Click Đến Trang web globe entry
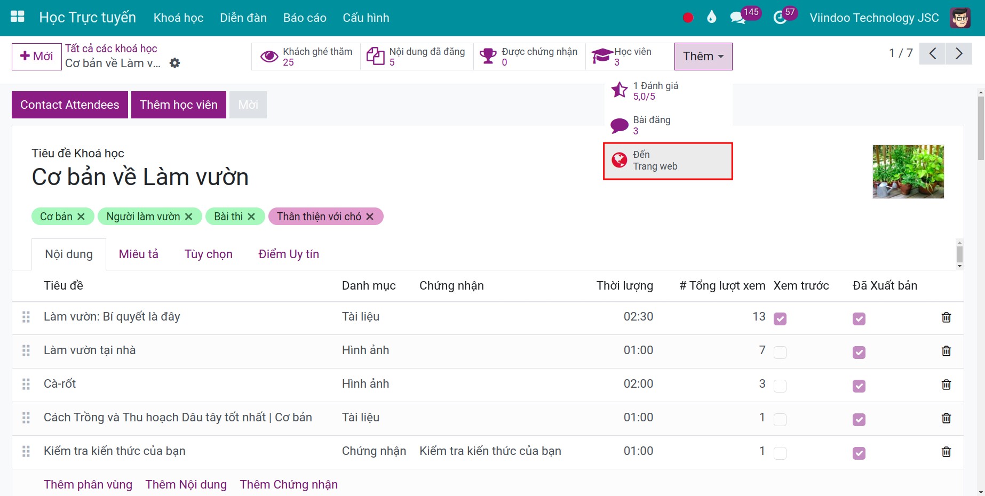This screenshot has width=985, height=496. pos(668,161)
